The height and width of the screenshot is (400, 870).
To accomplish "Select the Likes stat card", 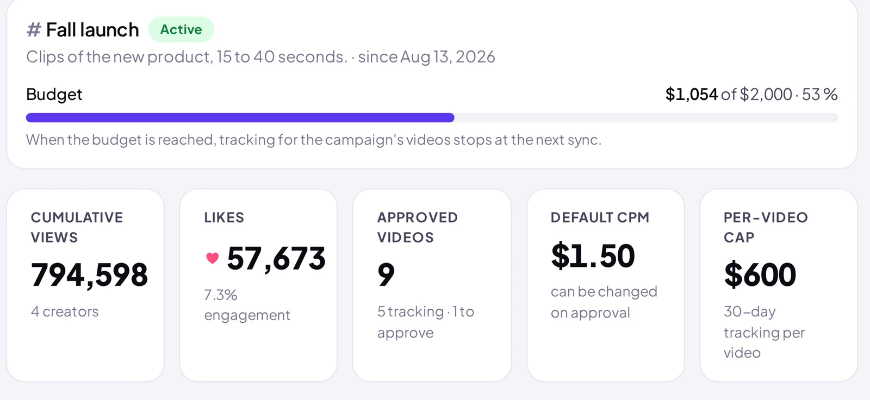I will [x=258, y=285].
